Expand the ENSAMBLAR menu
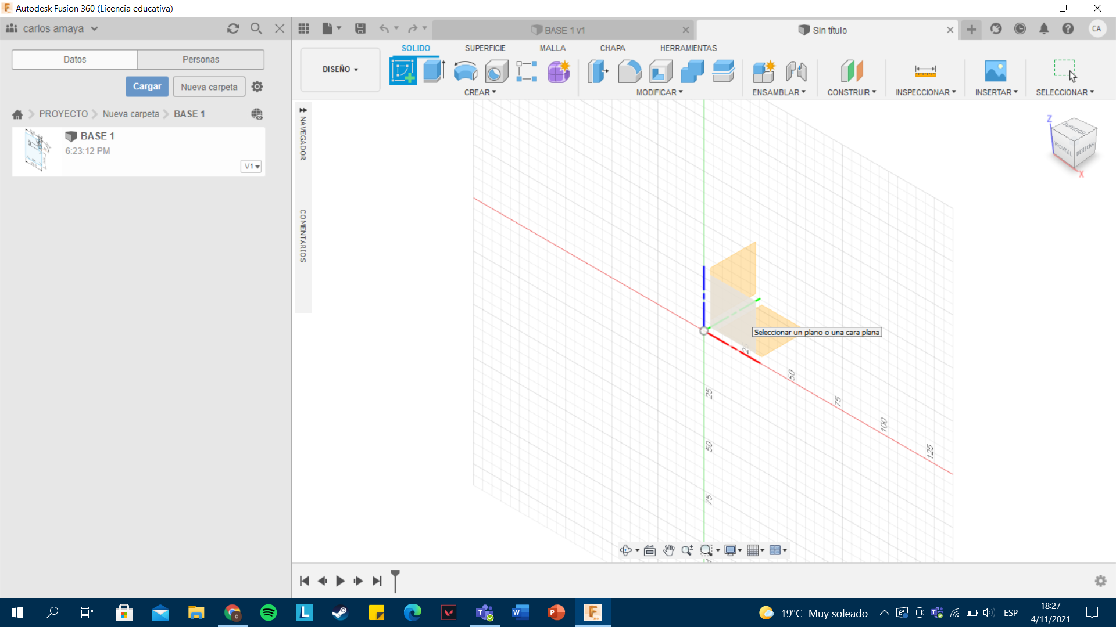This screenshot has height=627, width=1116. click(779, 92)
